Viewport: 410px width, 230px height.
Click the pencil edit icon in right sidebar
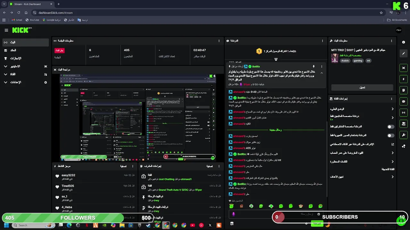pyautogui.click(x=403, y=53)
